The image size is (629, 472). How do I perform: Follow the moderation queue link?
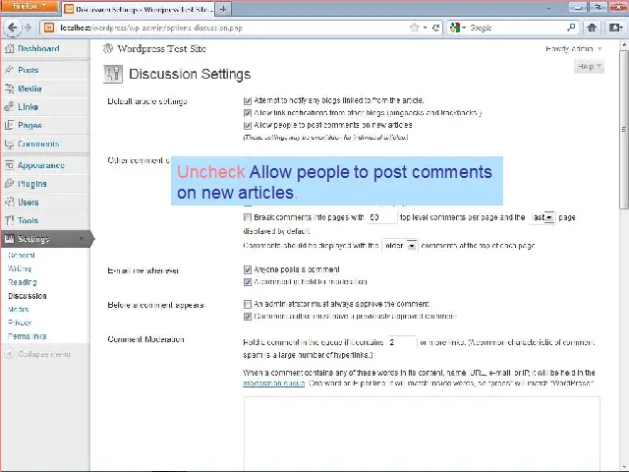pyautogui.click(x=274, y=383)
